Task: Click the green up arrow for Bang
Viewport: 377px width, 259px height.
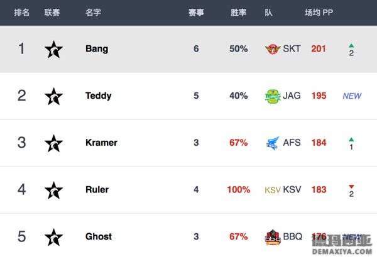Action: point(351,45)
